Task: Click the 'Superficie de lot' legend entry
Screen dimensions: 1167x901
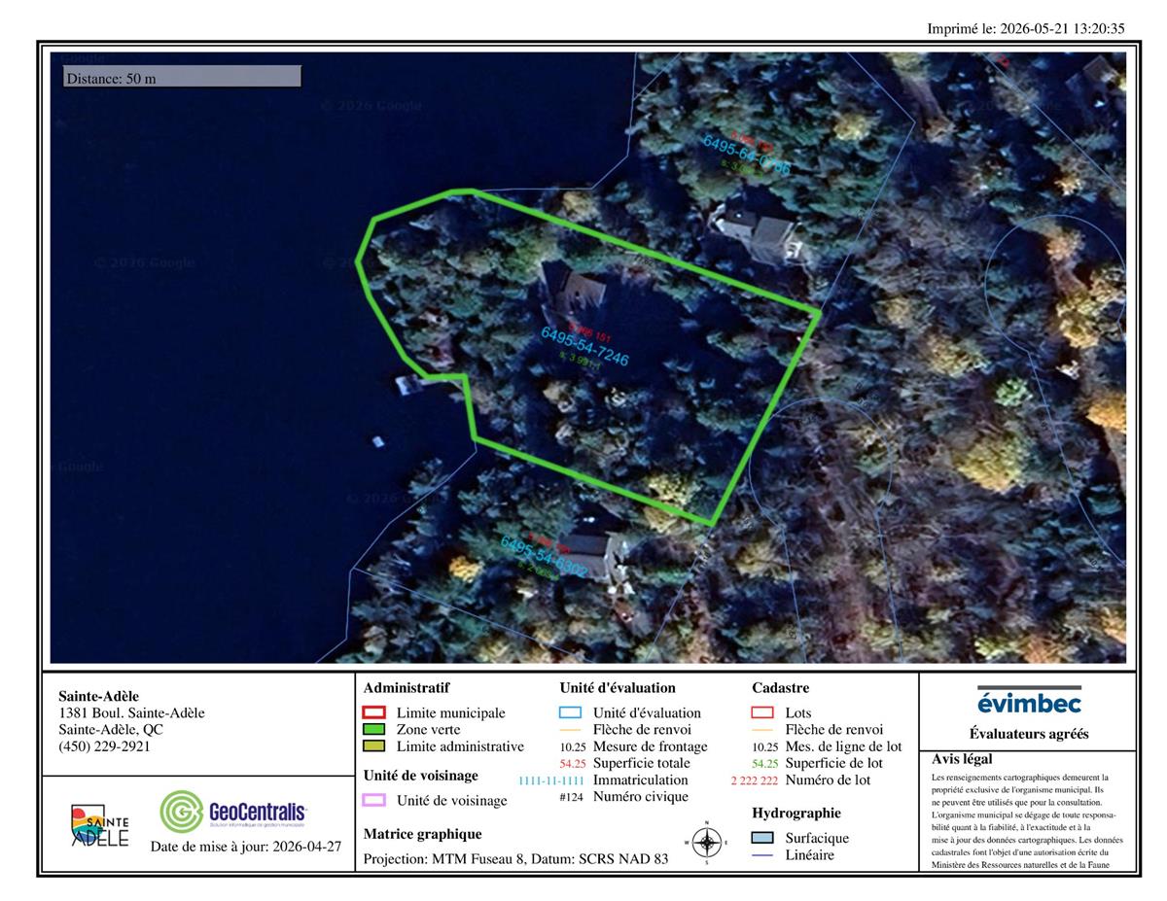Action: [x=835, y=763]
